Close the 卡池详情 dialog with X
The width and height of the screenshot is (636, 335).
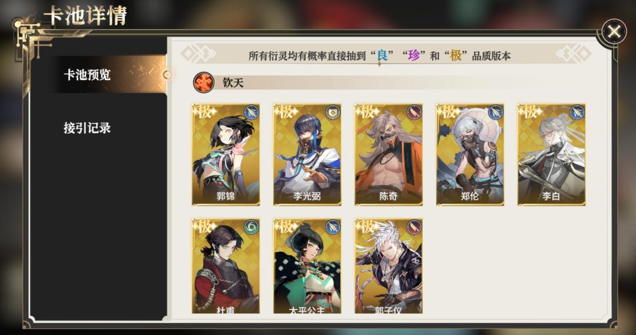tap(614, 31)
